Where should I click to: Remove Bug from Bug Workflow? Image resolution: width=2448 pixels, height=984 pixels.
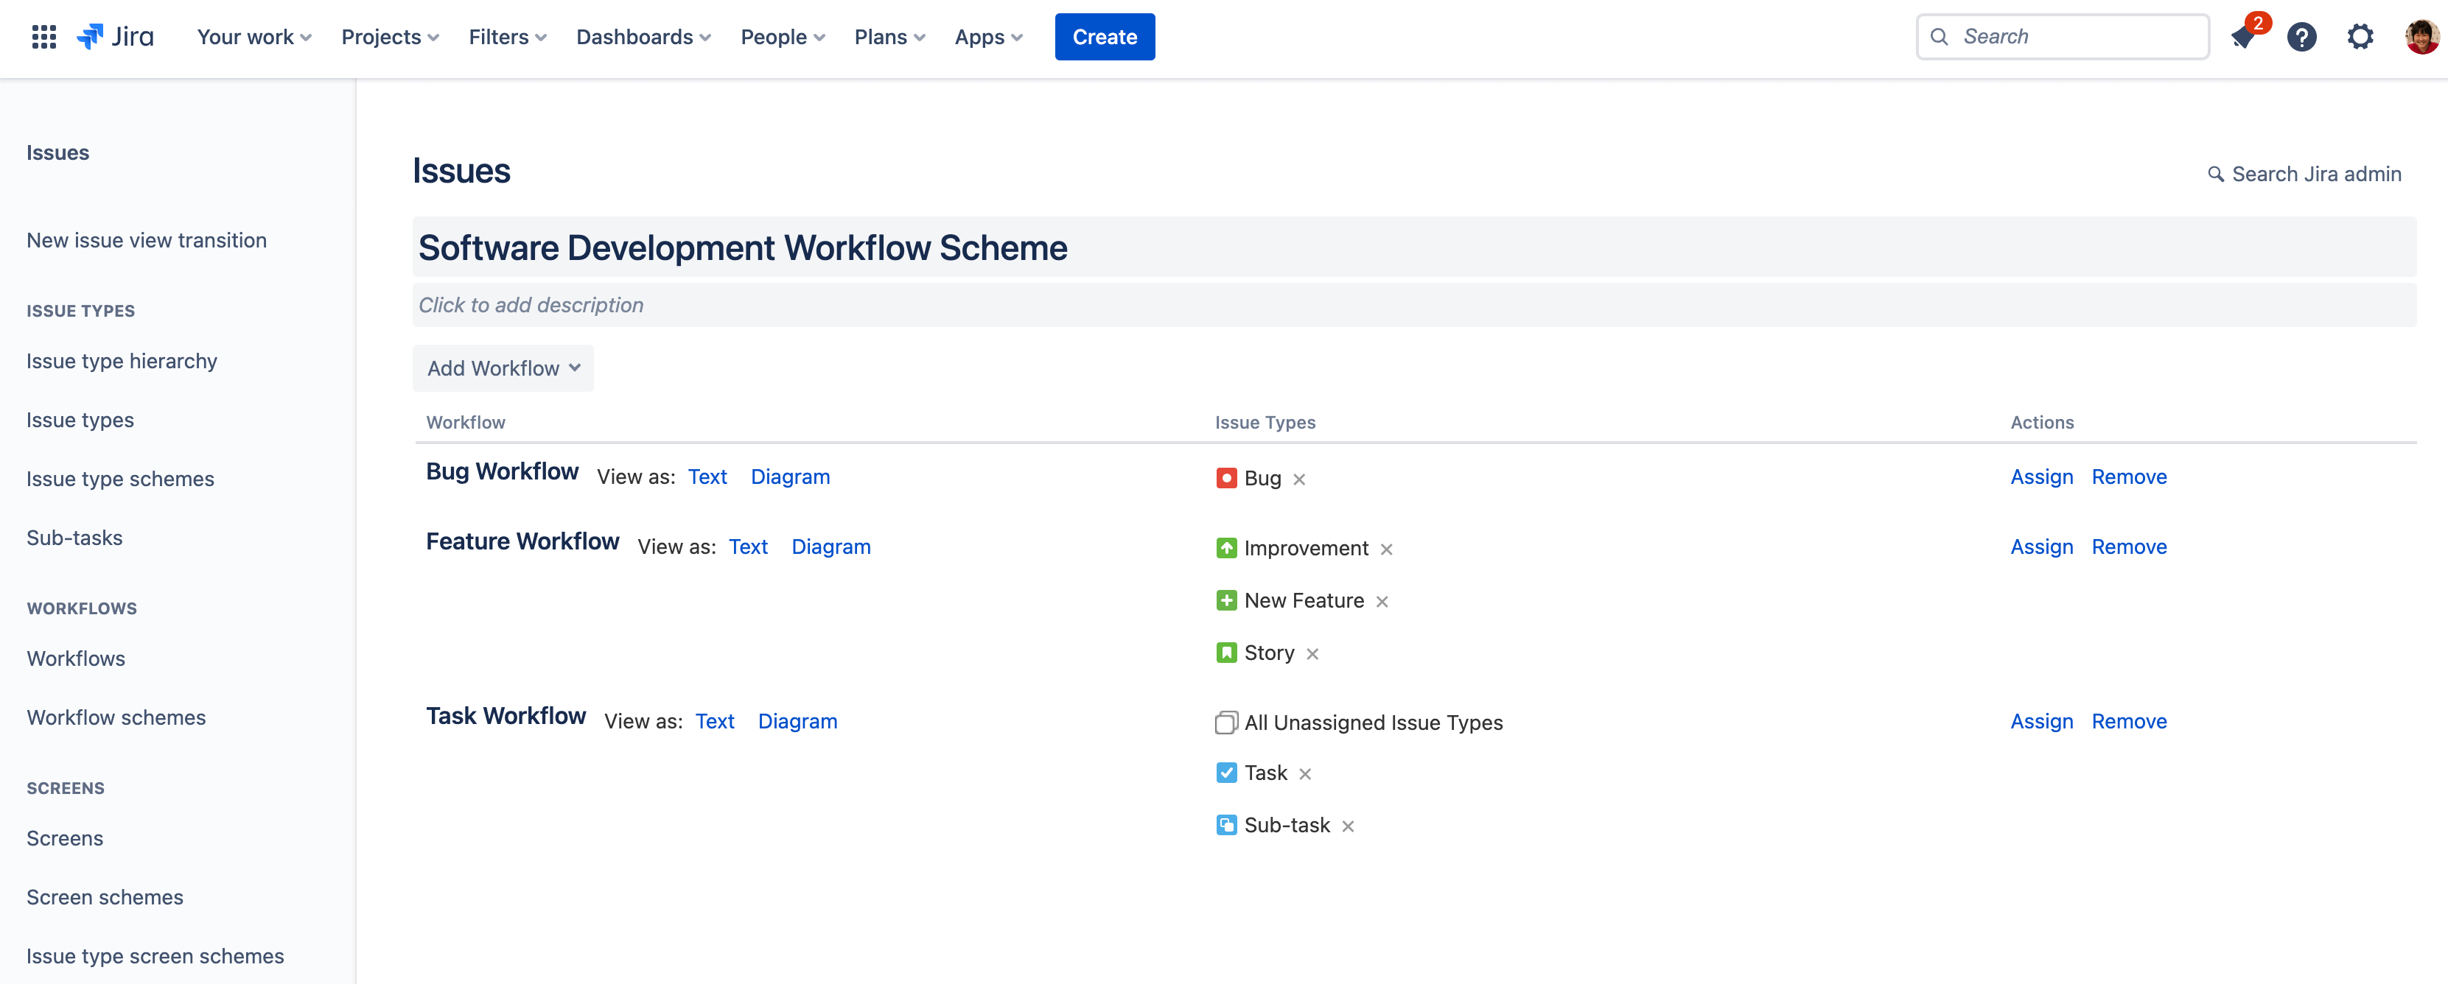tap(1299, 477)
